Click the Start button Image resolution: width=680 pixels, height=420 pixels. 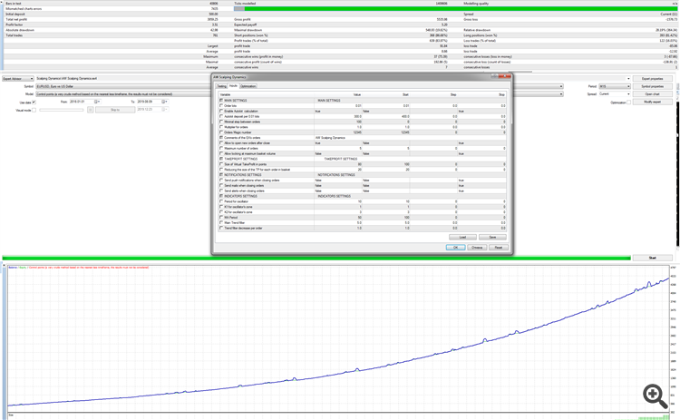tap(652, 258)
